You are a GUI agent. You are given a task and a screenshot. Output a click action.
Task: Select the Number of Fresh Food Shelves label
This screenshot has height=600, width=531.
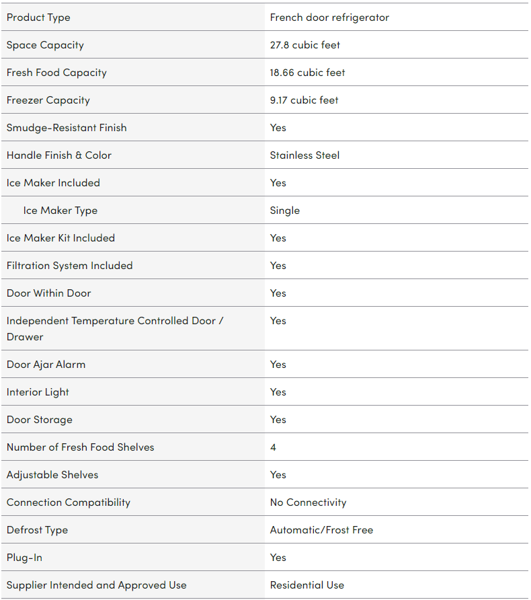pyautogui.click(x=80, y=447)
